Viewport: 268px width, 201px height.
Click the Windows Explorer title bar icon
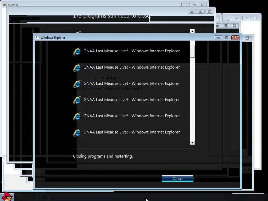[x=37, y=37]
